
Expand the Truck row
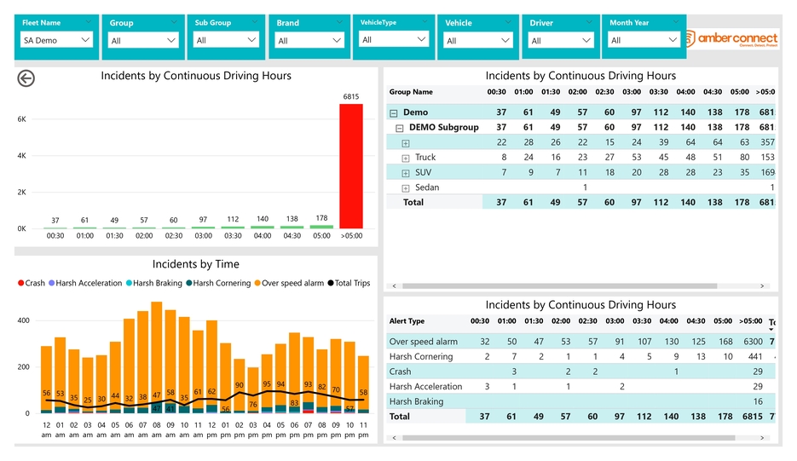406,158
